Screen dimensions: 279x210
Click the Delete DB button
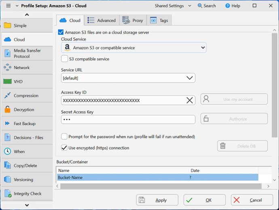tap(242, 146)
